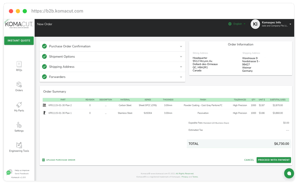Viewport: 299px width, 184px height.
Task: Click the Passivation finish cell
Action: (203, 113)
